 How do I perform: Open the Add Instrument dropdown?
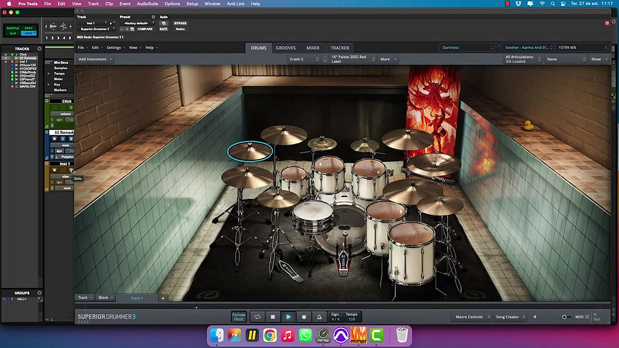pos(95,59)
